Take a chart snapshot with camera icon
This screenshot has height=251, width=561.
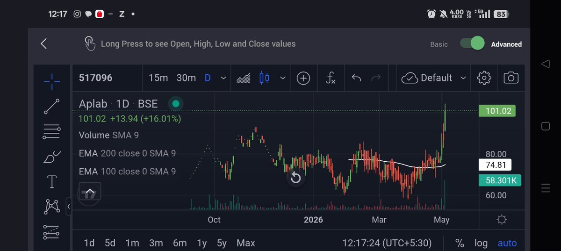pyautogui.click(x=511, y=78)
